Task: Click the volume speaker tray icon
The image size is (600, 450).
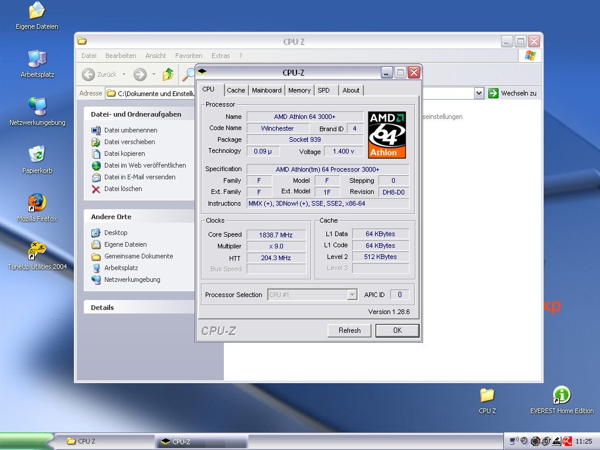Action: [x=524, y=441]
